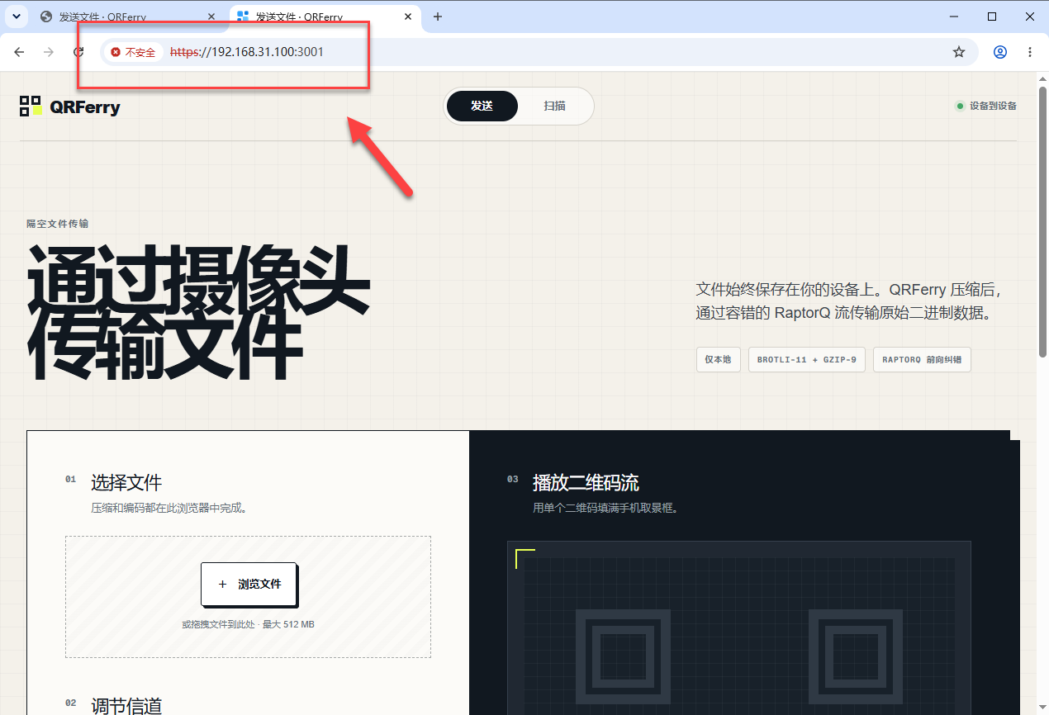The width and height of the screenshot is (1049, 715).
Task: Click the browser forward arrow
Action: [x=49, y=52]
